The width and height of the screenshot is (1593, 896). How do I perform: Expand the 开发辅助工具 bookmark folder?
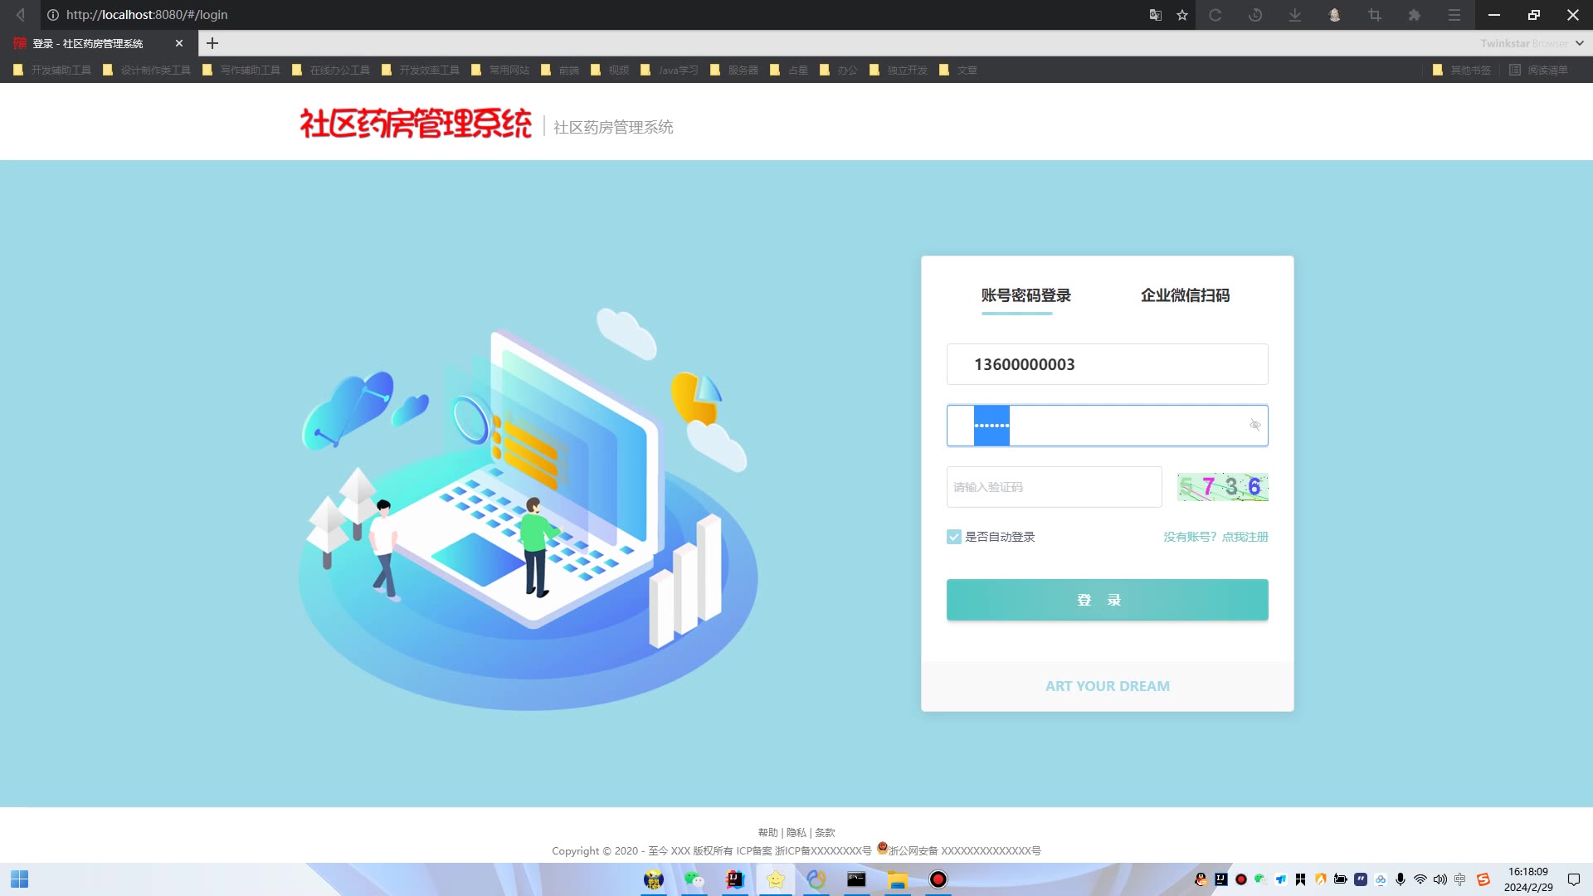(x=52, y=71)
